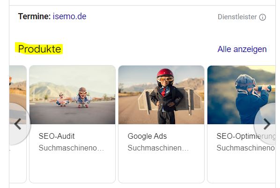Open the Google Ads product image
Image resolution: width=280 pixels, height=188 pixels.
(x=161, y=95)
